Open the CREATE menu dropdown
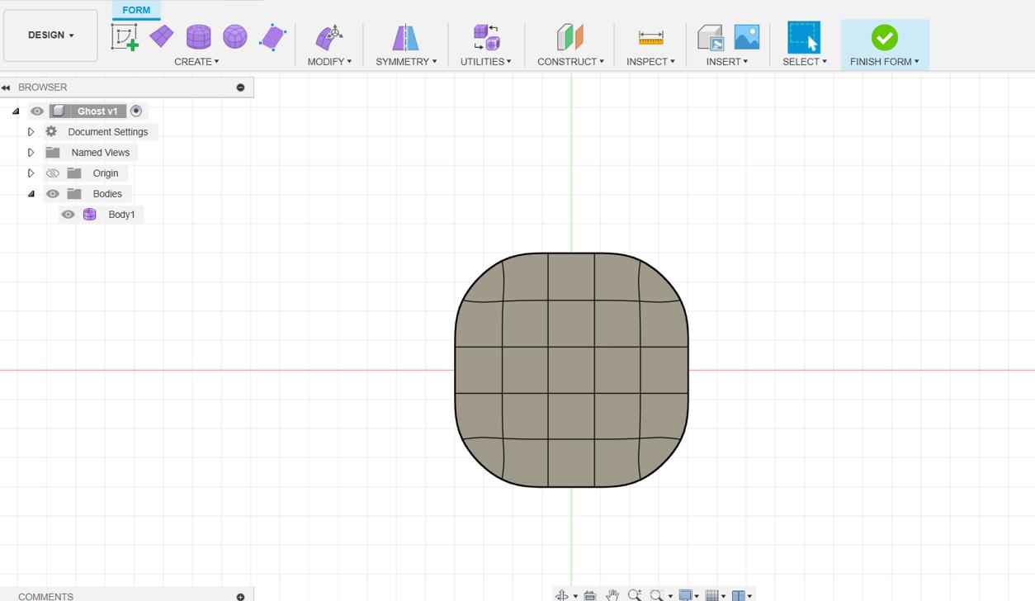 (x=196, y=62)
